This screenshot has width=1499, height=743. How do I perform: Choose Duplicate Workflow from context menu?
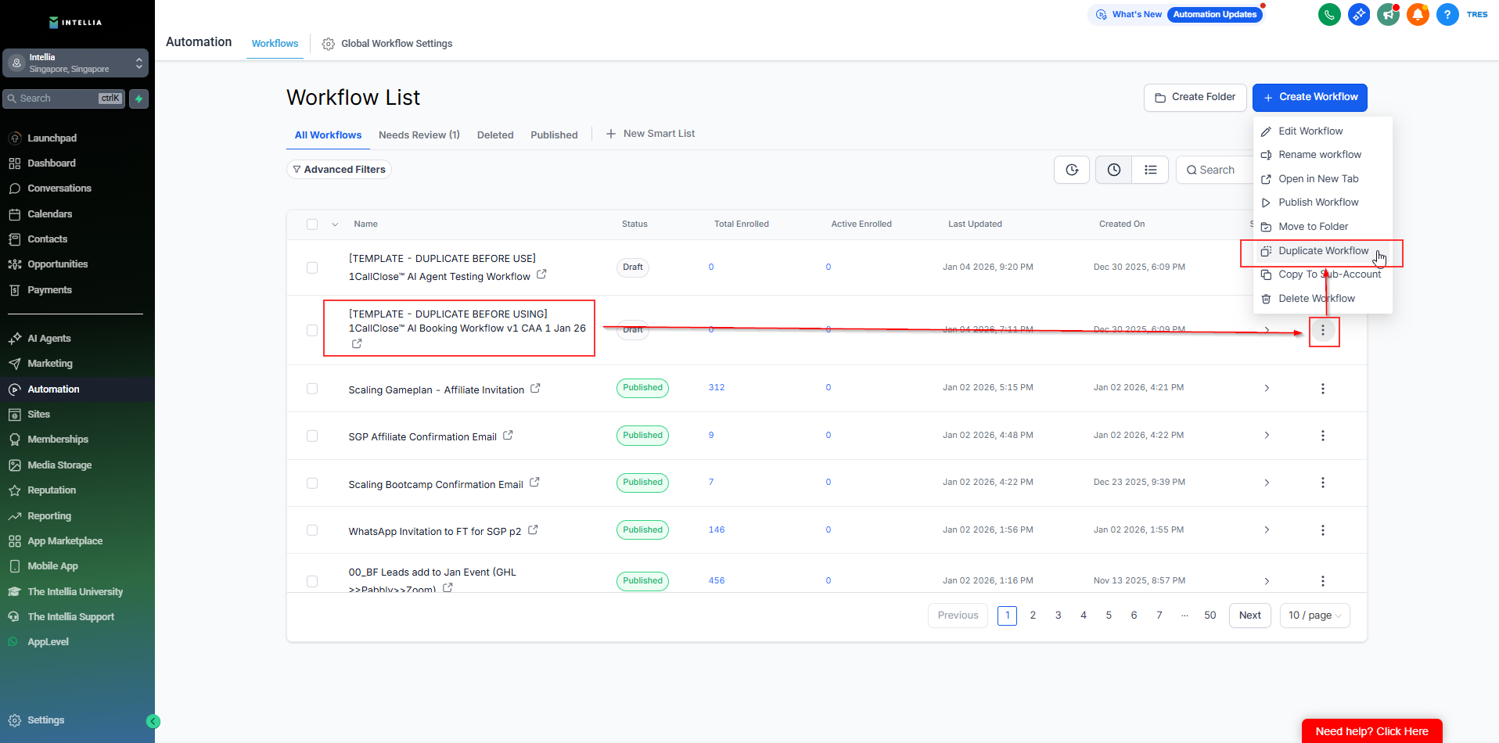point(1323,251)
